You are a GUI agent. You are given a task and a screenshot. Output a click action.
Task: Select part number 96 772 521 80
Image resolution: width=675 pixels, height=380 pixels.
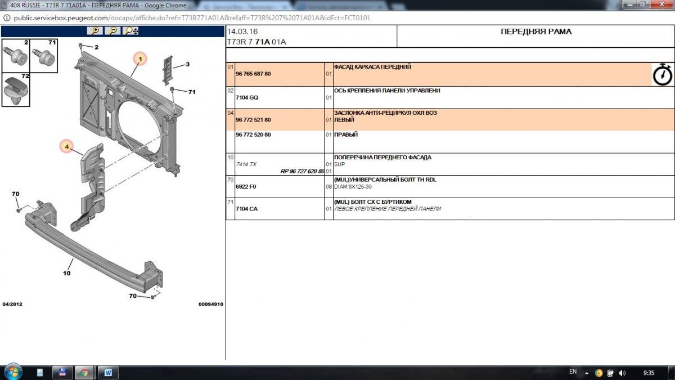point(253,120)
